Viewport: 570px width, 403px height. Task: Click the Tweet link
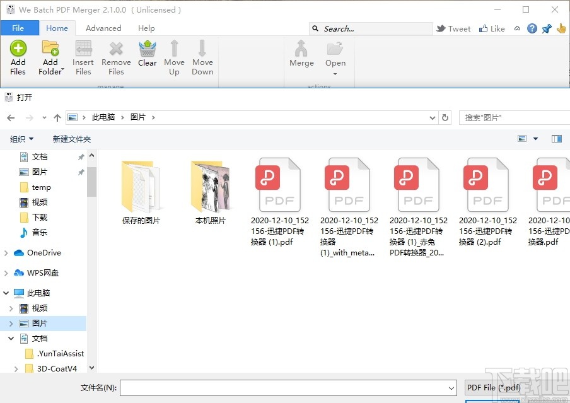tap(453, 28)
